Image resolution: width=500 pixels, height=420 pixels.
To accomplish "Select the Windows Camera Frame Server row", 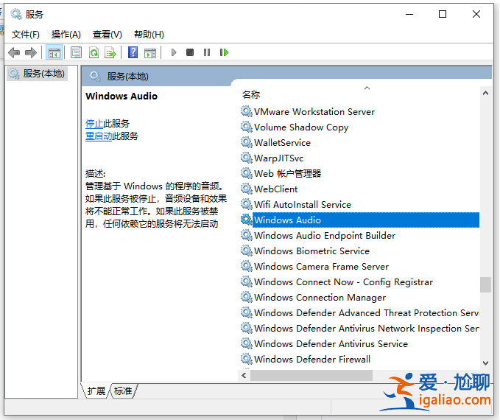I will [x=360, y=266].
